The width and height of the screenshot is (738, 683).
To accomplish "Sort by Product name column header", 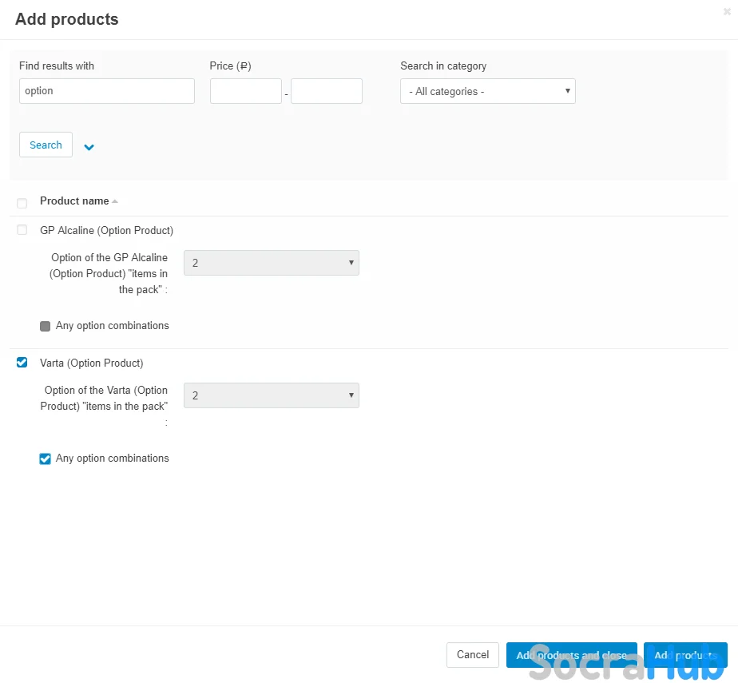I will [74, 201].
